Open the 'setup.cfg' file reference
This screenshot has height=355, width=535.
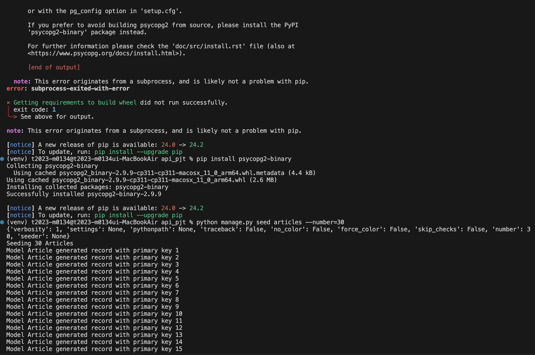click(160, 11)
